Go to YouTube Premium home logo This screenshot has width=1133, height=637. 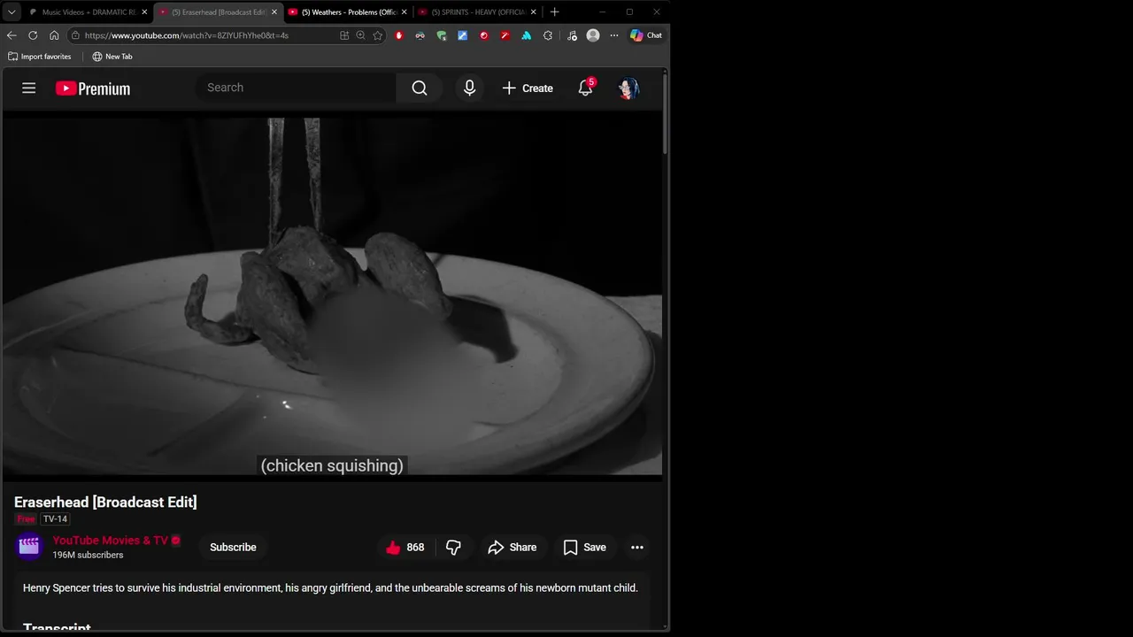coord(93,88)
